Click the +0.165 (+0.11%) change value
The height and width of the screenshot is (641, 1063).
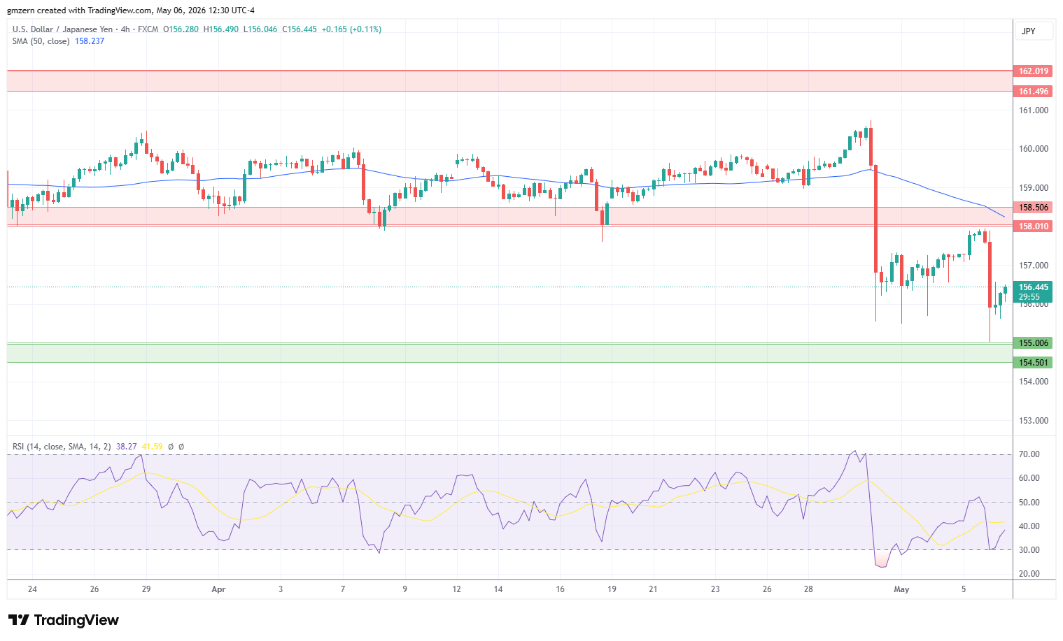(x=351, y=29)
